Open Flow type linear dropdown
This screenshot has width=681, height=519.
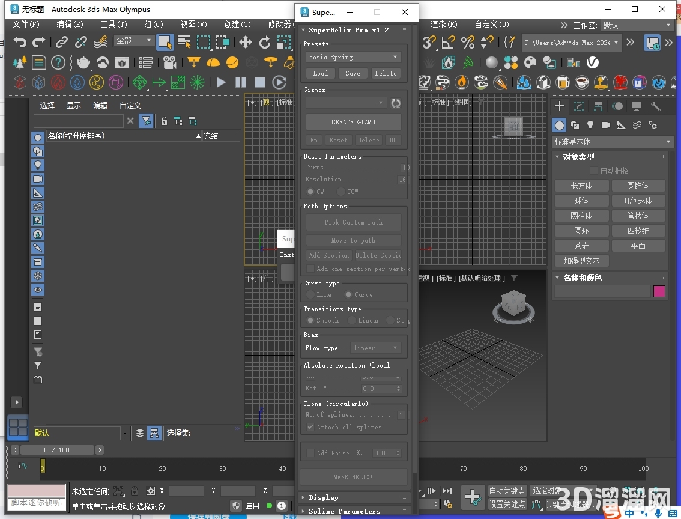coord(376,348)
